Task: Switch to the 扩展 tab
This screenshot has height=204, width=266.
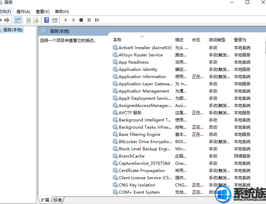Action: coord(45,200)
